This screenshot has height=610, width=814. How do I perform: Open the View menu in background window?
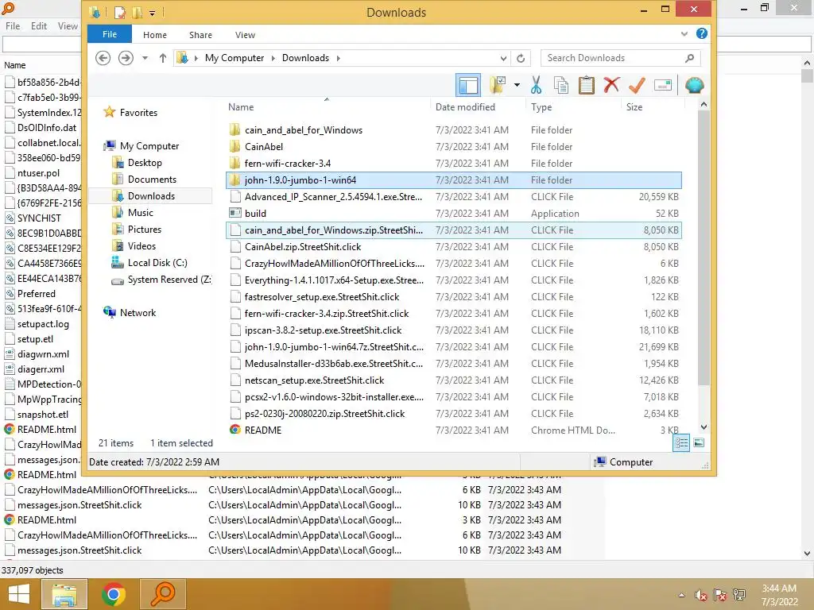coord(68,26)
